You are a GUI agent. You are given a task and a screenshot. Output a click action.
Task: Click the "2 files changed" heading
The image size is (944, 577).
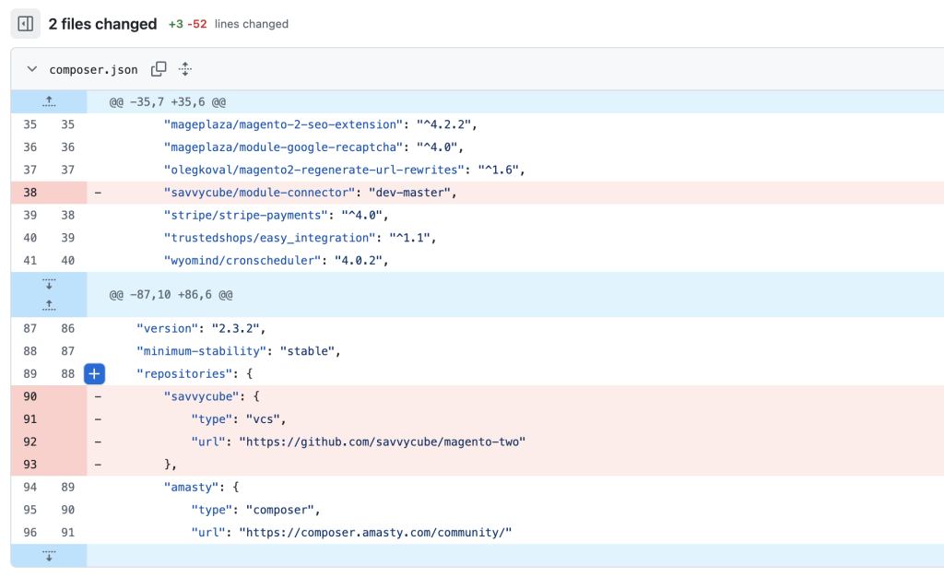[x=102, y=24]
